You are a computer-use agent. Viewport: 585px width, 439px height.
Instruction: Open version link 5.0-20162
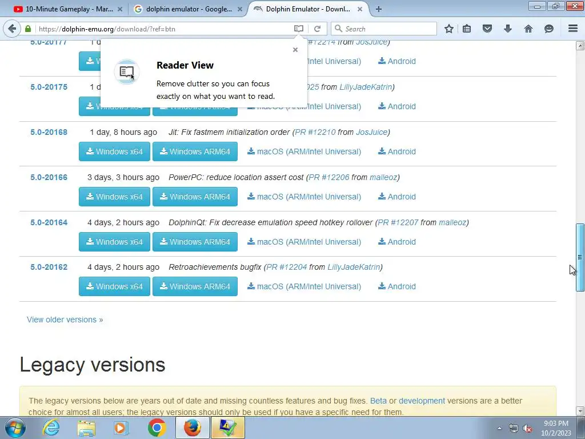[x=49, y=268]
